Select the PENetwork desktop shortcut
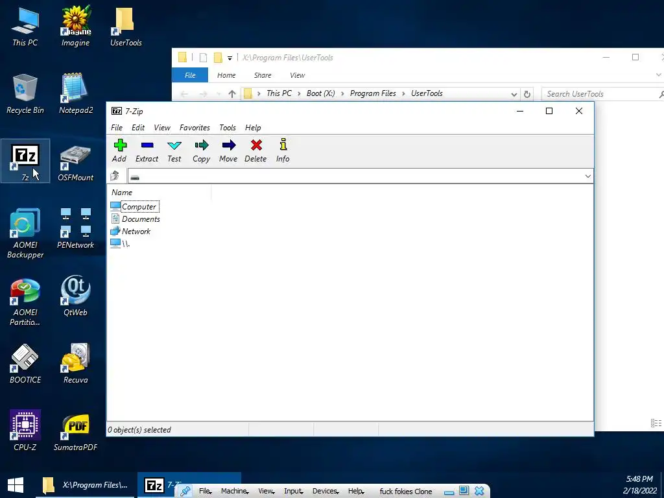 point(75,228)
